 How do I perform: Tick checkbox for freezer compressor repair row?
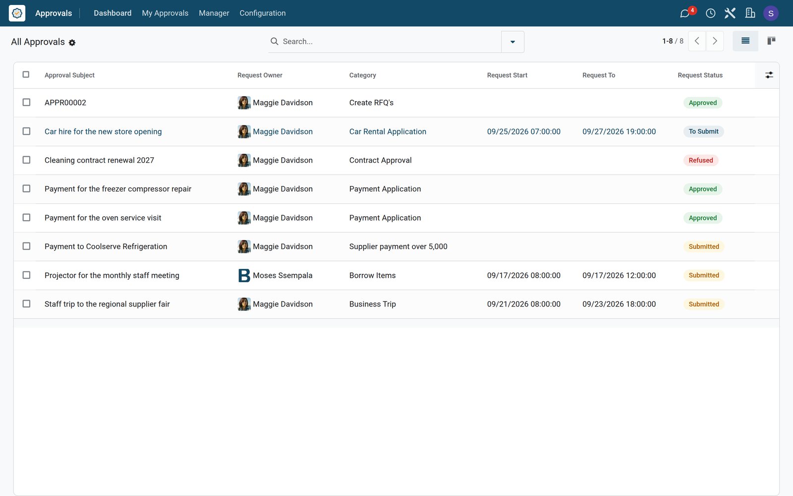point(26,188)
